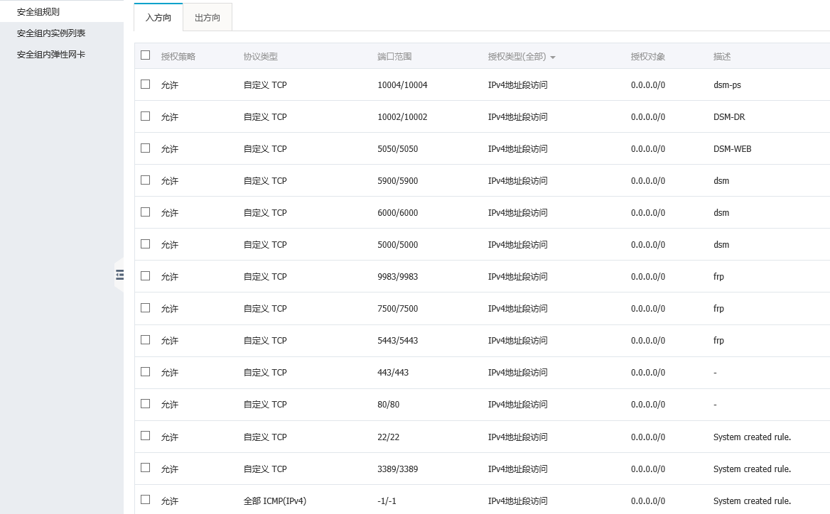830x514 pixels.
Task: Go to 安全组内弹性网卡 in the sidebar
Action: (x=51, y=55)
